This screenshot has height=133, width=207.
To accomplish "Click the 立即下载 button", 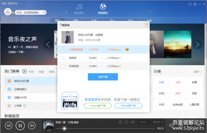I will (x=103, y=77).
